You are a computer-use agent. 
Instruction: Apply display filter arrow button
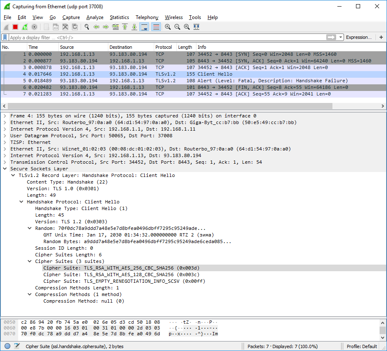click(331, 37)
